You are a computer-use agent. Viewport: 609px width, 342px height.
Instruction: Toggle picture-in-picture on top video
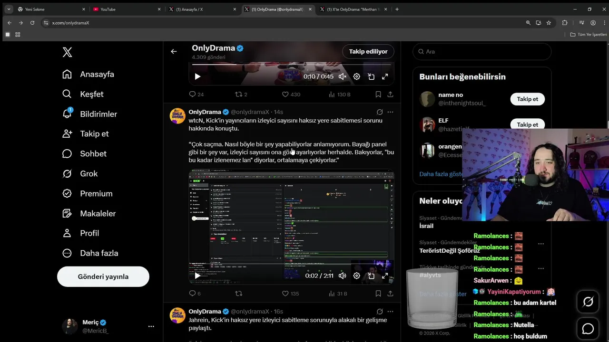(371, 76)
